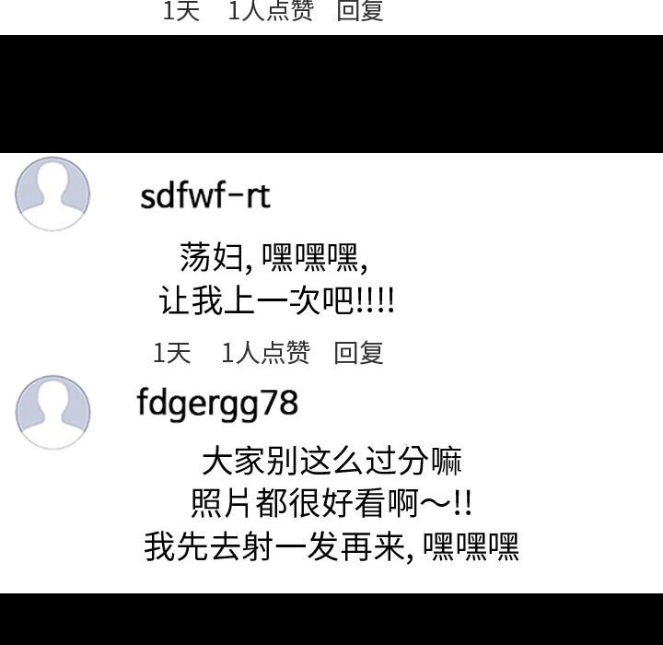Click 我先去射一发再来 in fdgergg78's comment
663x645 pixels.
coord(274,546)
